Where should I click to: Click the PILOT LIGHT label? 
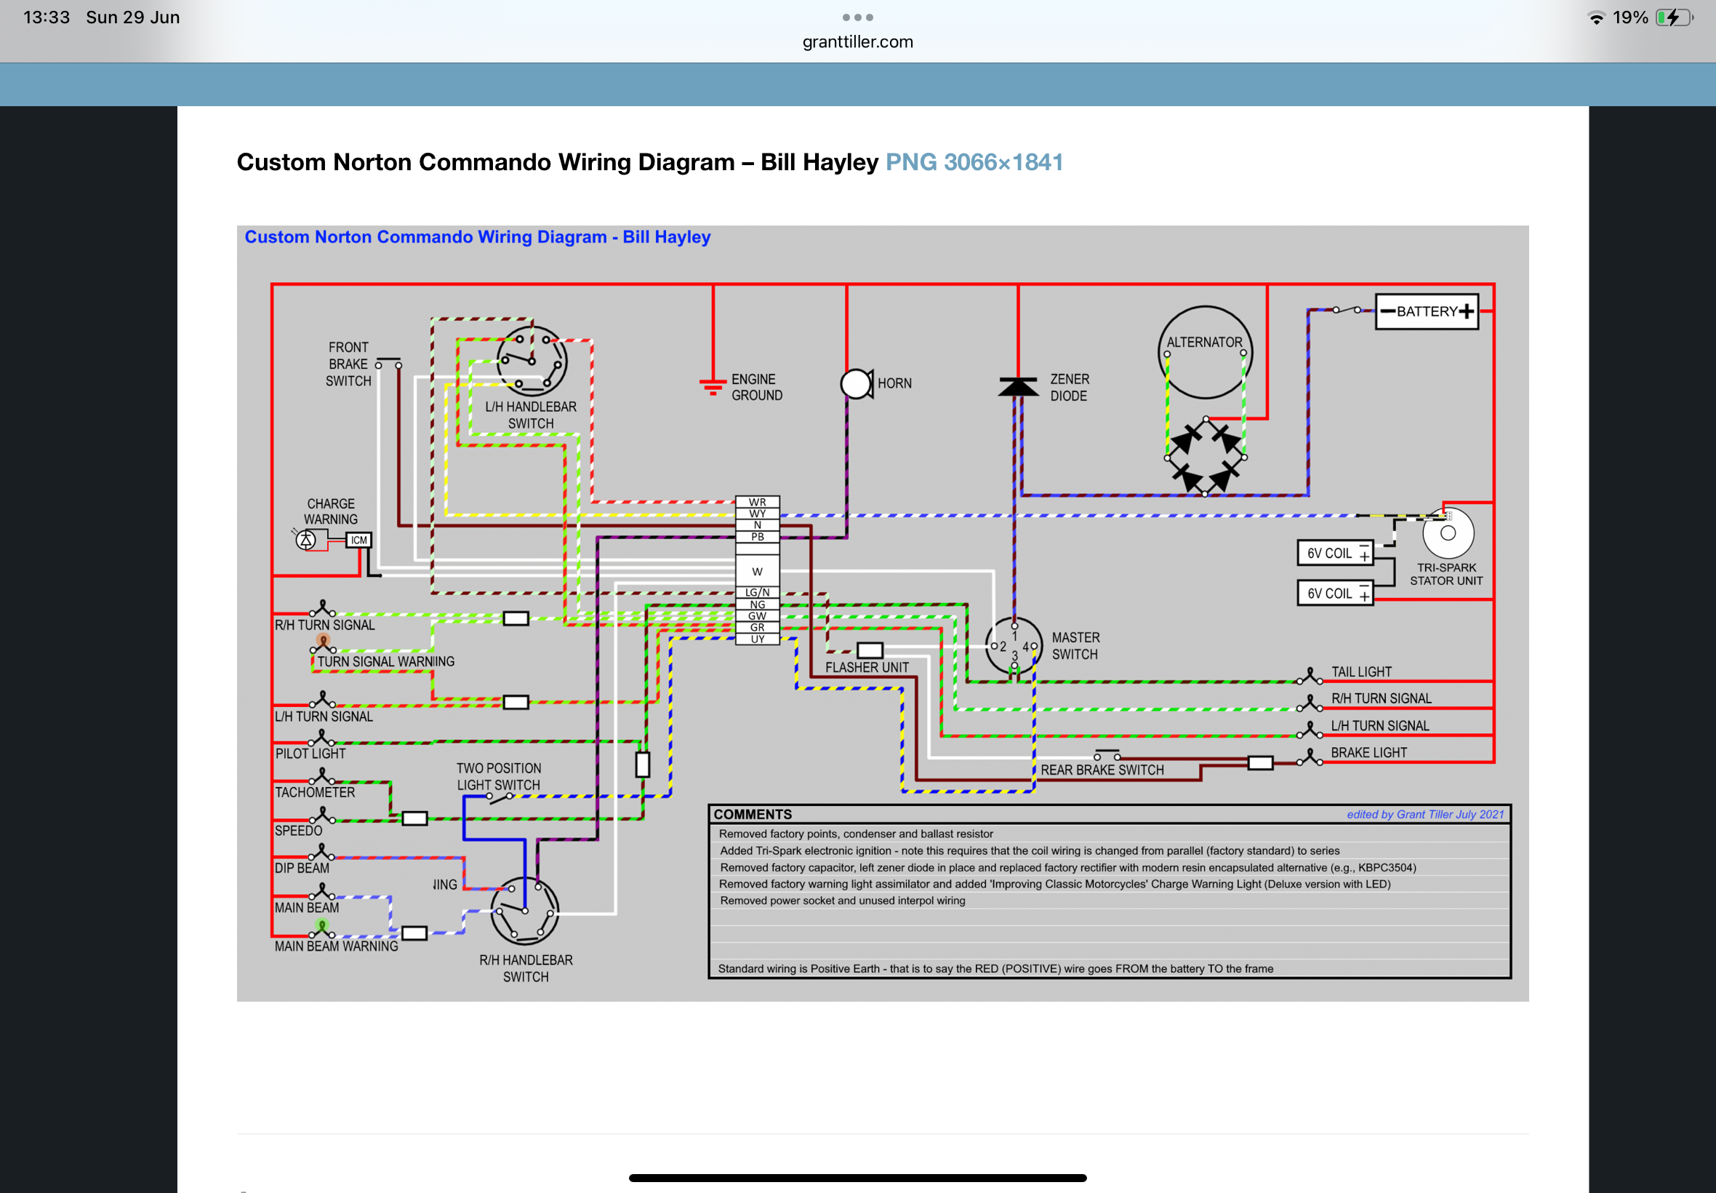coord(310,754)
